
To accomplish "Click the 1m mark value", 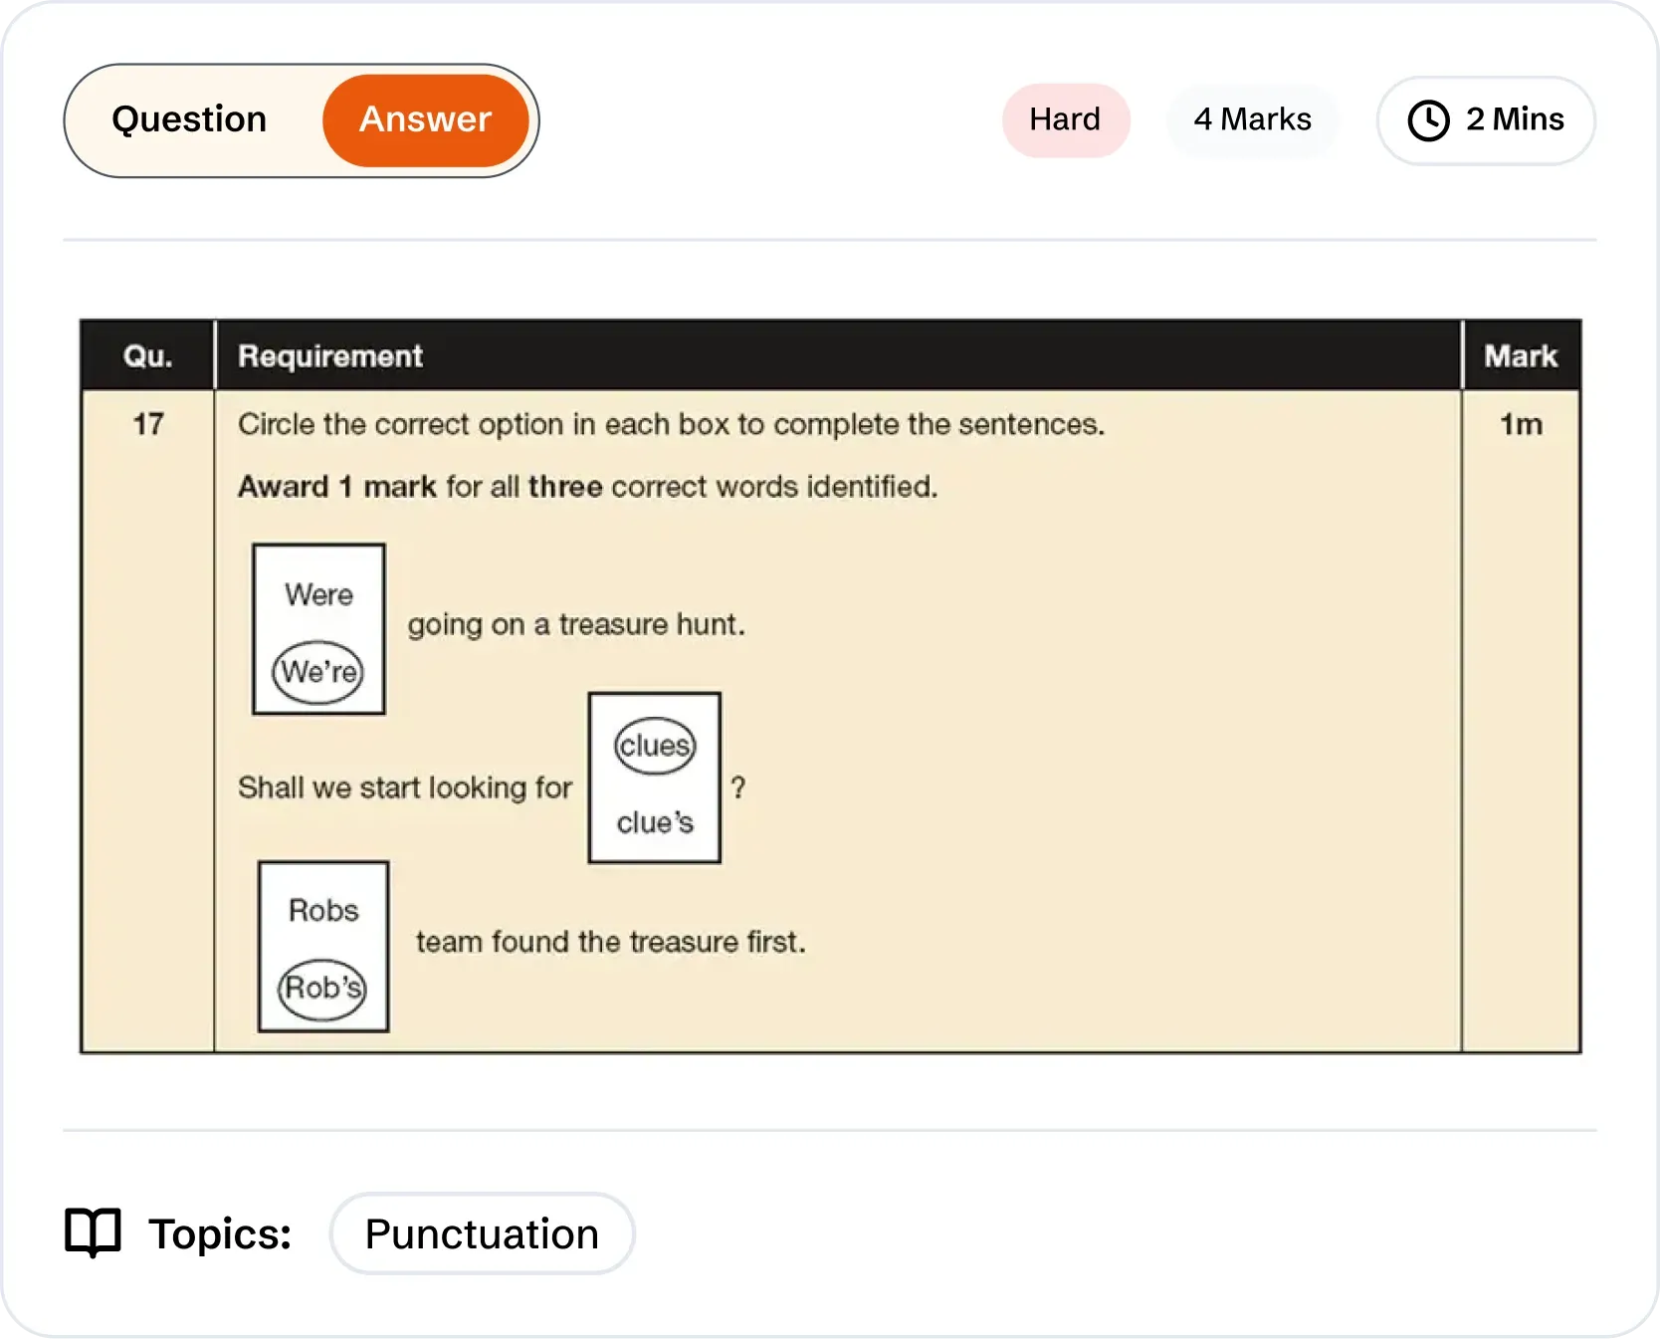I will tap(1520, 422).
